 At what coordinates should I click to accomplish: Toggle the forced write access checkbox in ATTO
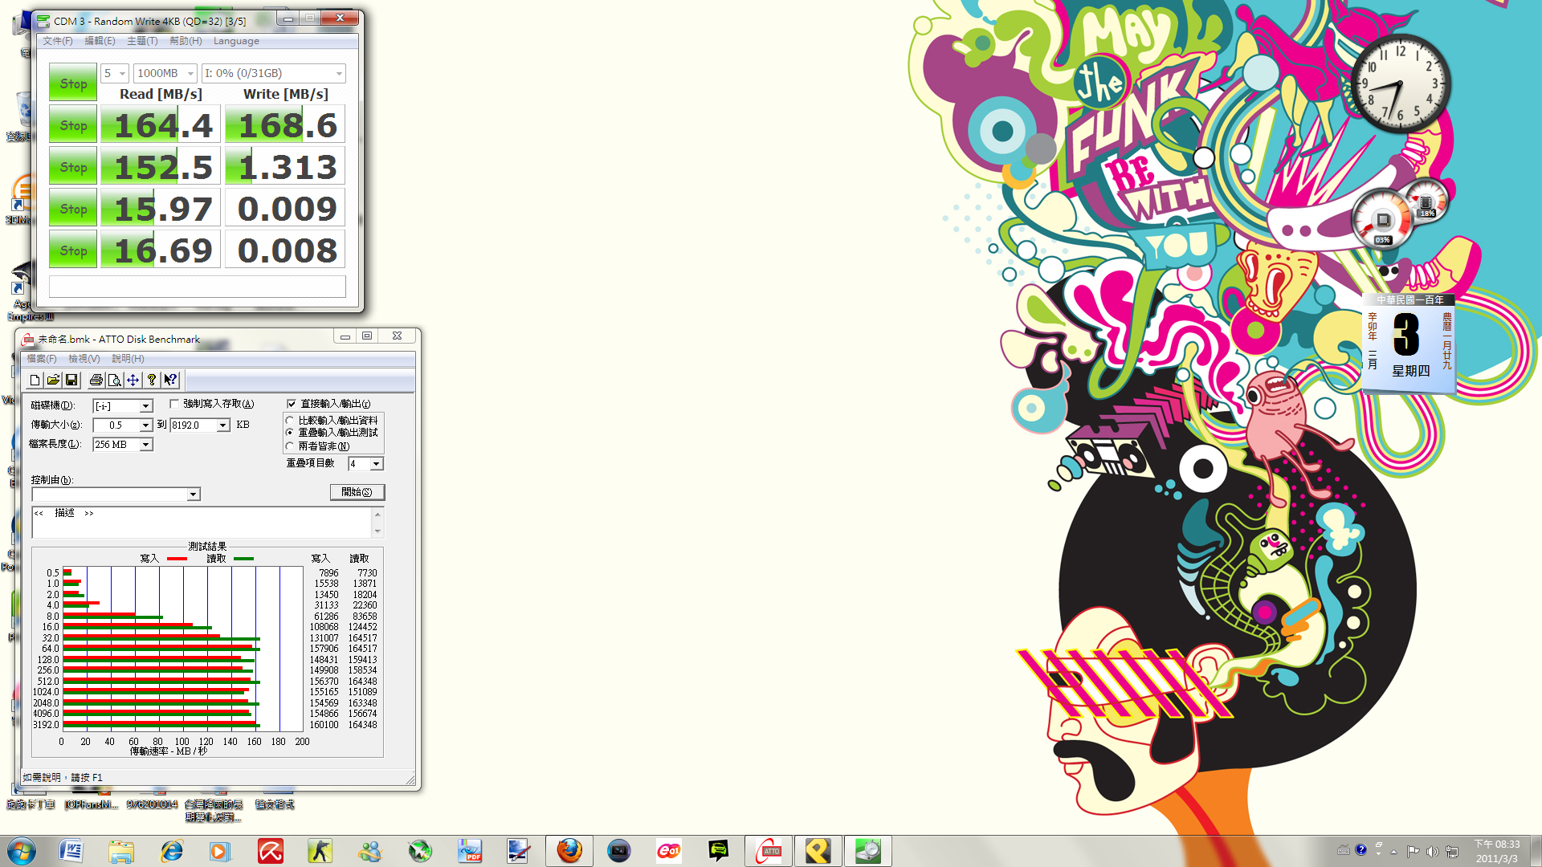pyautogui.click(x=174, y=404)
